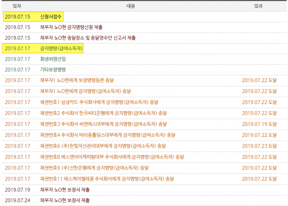The height and width of the screenshot is (206, 288).
Task: Click the 2019.07.19 도달 result for 씨엔에스대부
Action: tap(259, 124)
